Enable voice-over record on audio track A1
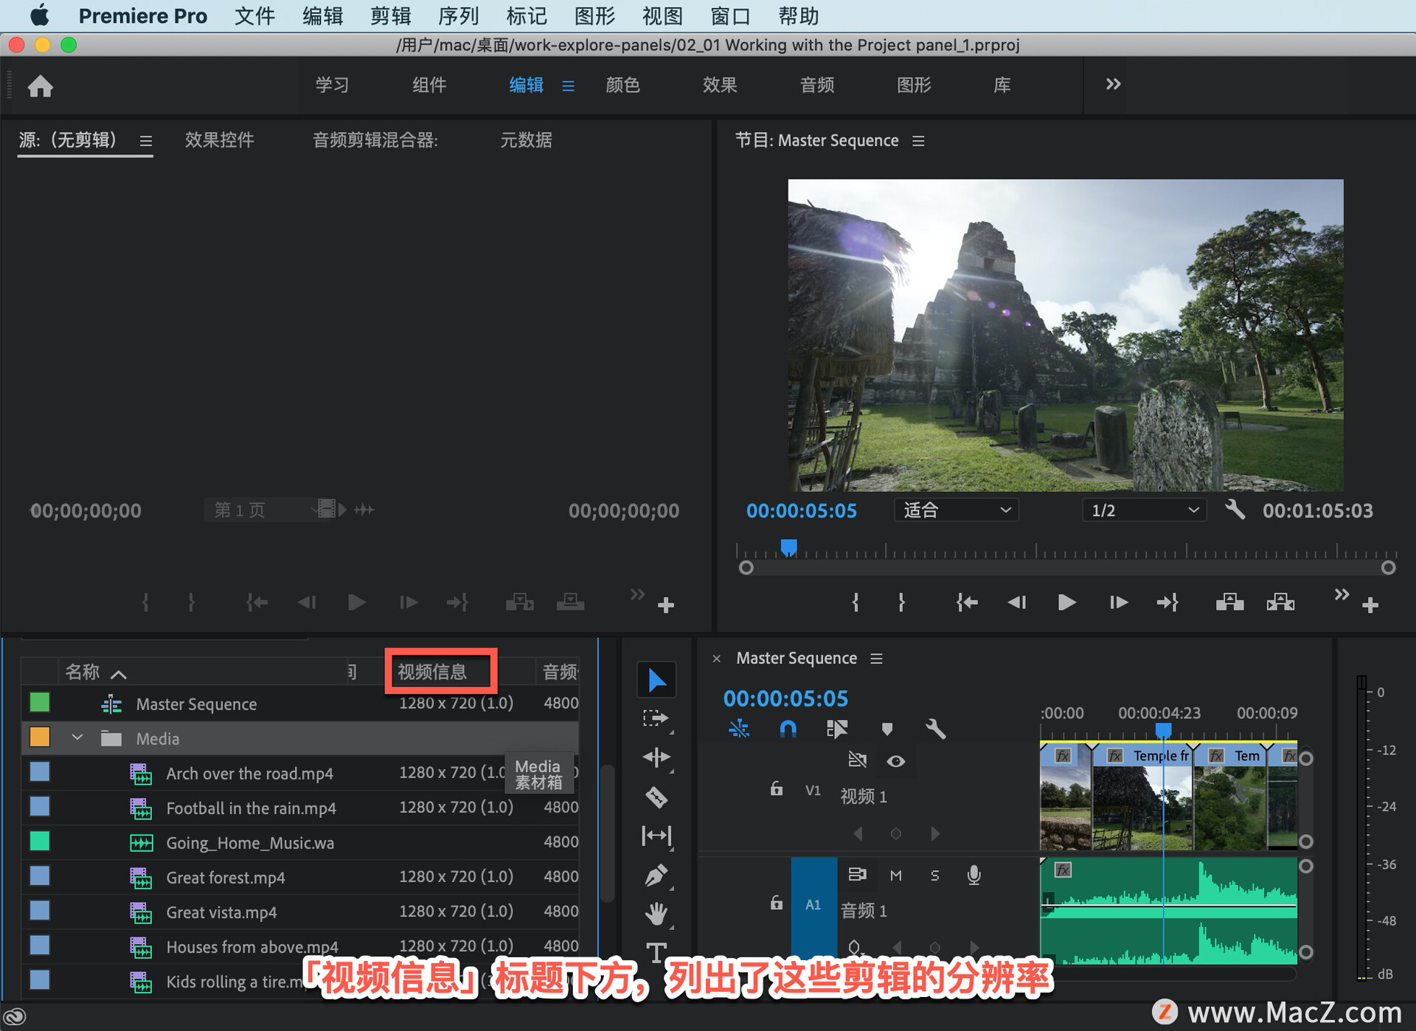 tap(974, 875)
